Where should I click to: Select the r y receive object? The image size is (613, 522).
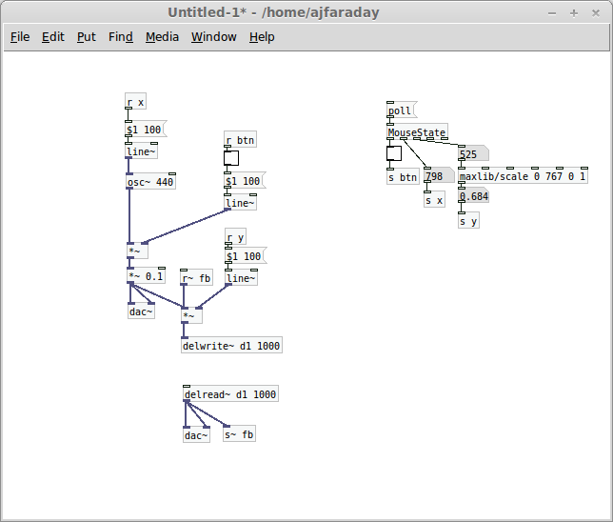point(235,236)
